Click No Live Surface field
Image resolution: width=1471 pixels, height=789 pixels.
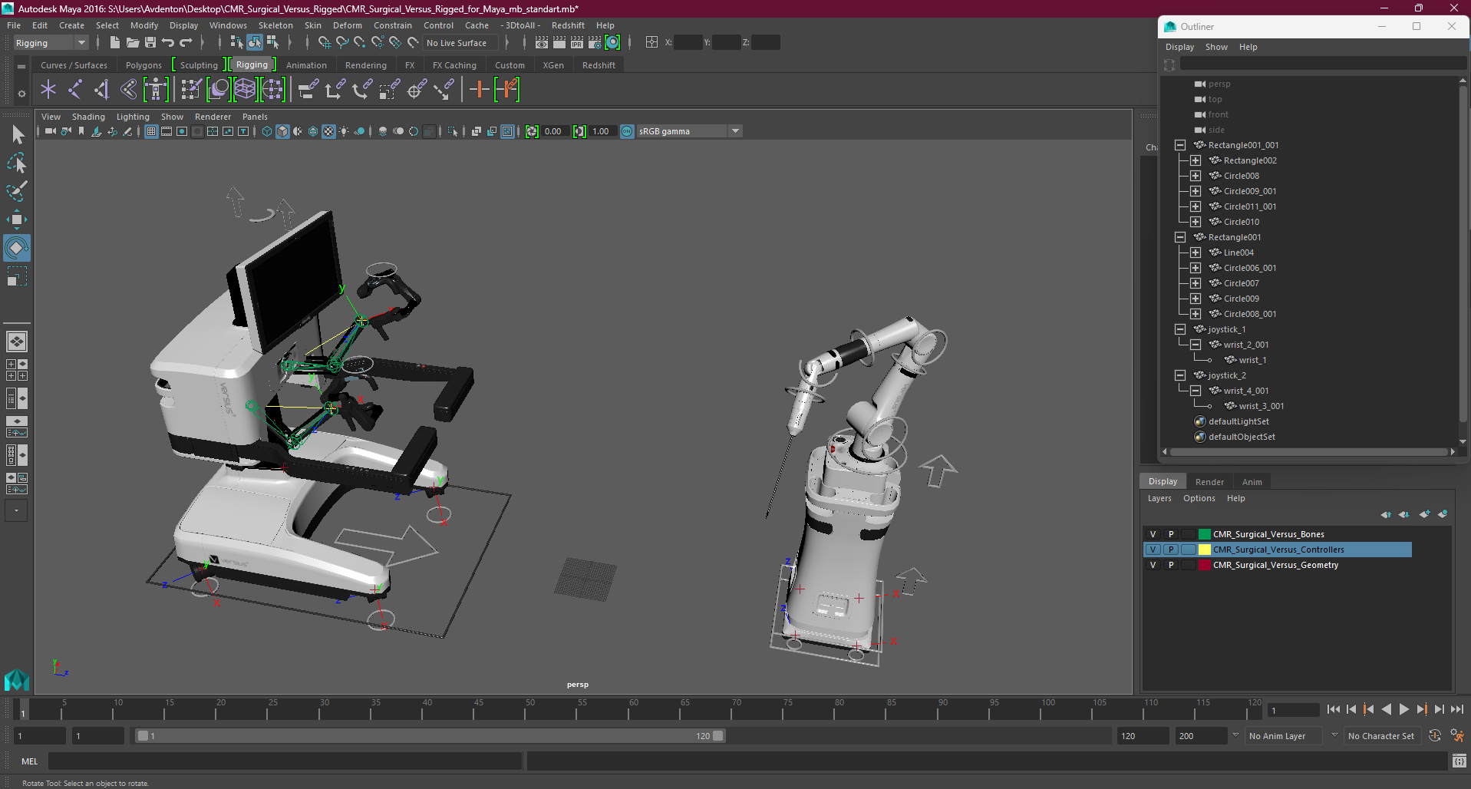[x=460, y=43]
